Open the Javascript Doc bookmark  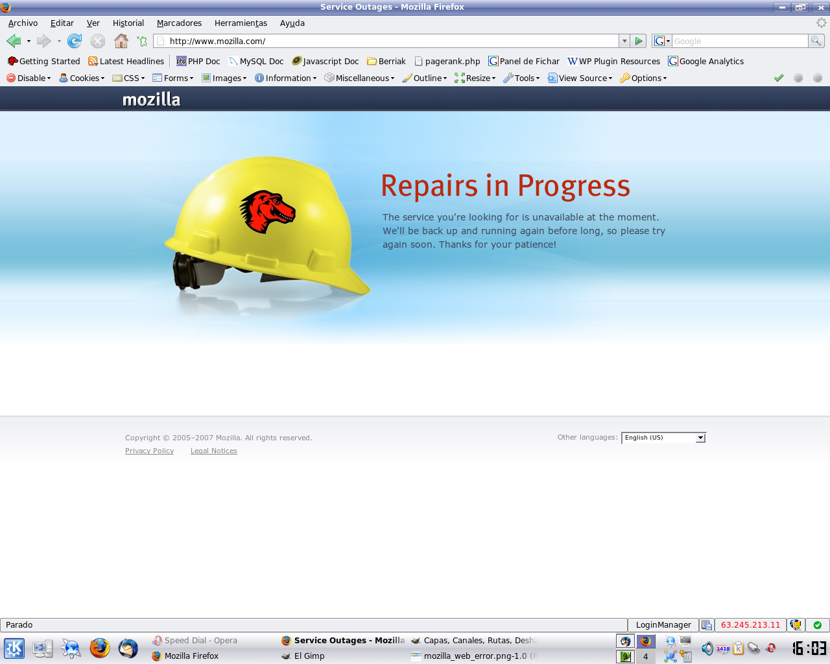pyautogui.click(x=326, y=61)
